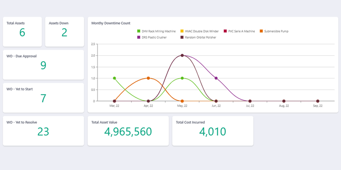The width and height of the screenshot is (341, 170).
Task: Click the data point at Sep, 22
Action: (318, 101)
